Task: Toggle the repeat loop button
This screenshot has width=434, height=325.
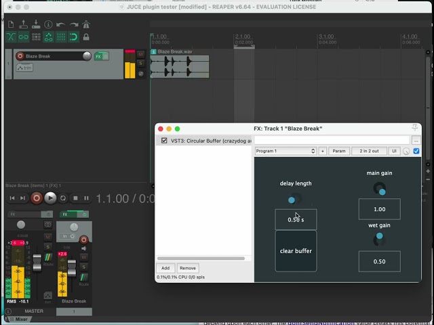Action: (x=63, y=198)
